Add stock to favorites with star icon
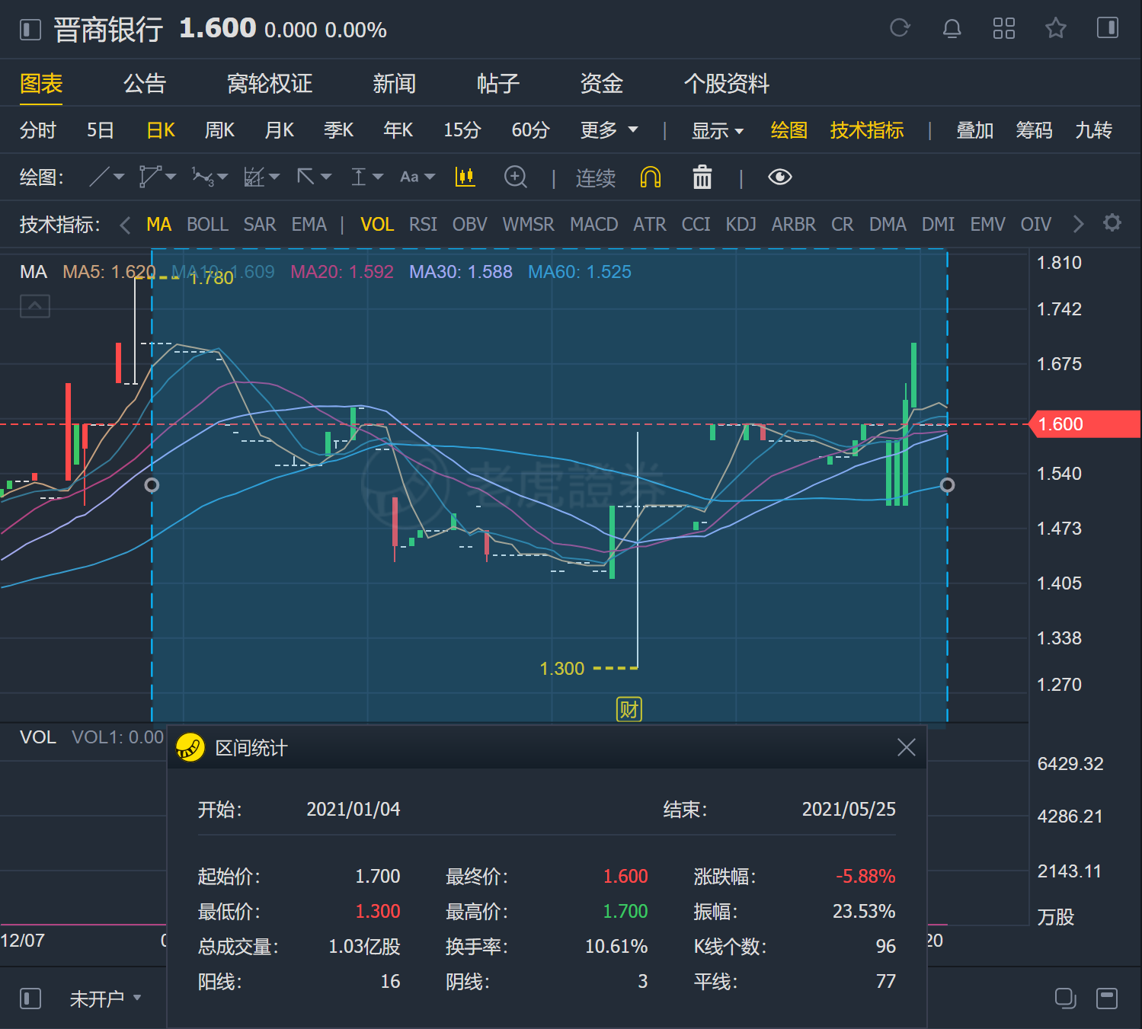1142x1029 pixels. tap(1055, 29)
